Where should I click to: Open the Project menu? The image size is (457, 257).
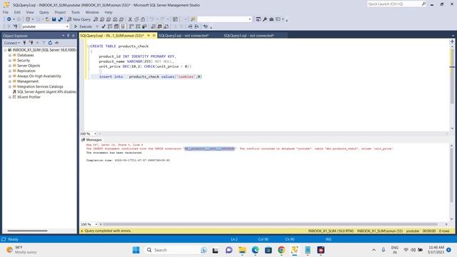(60, 12)
